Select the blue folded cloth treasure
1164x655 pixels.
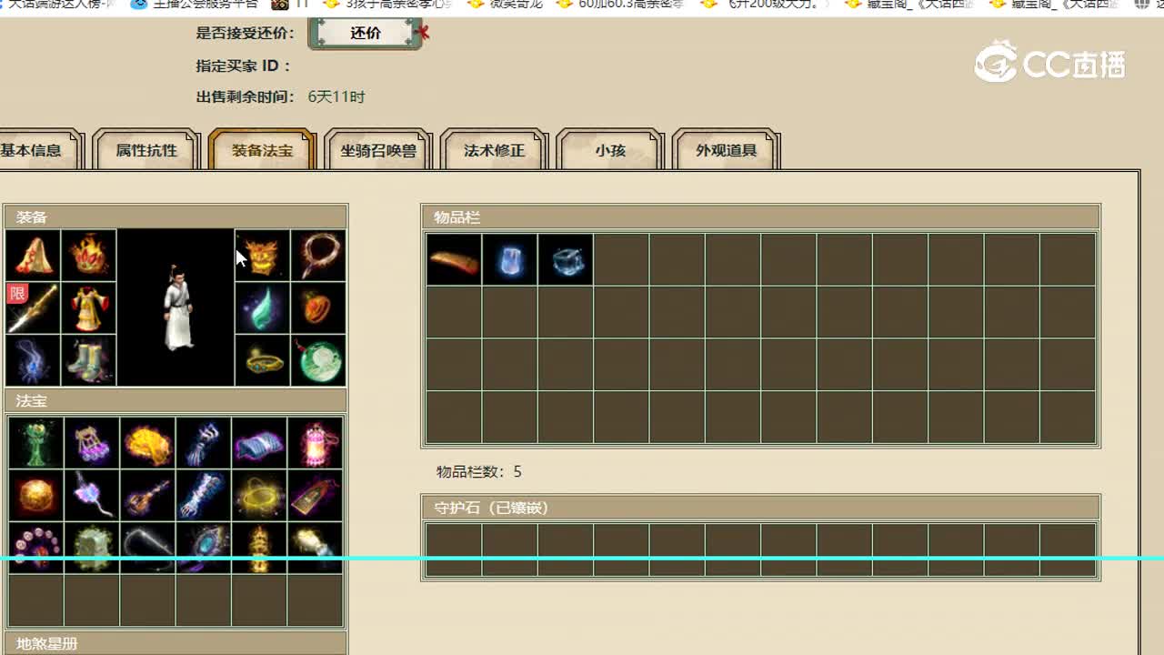[x=259, y=443]
